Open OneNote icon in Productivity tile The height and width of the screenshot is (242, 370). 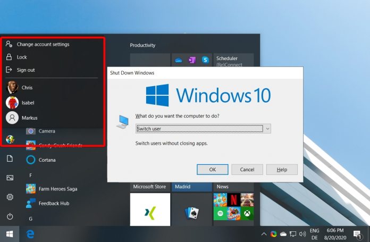click(192, 60)
